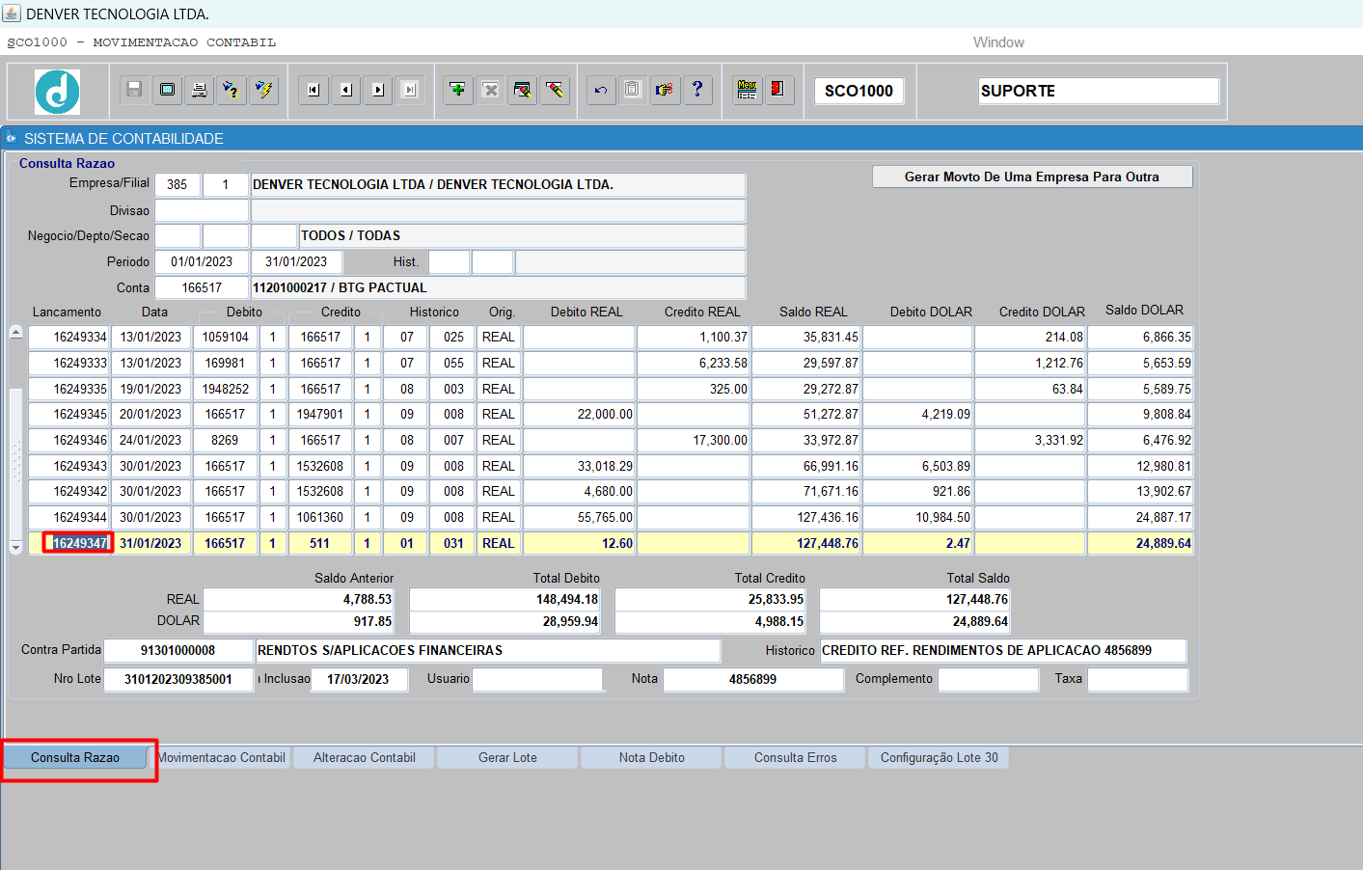Click the Conta field with 166517

click(202, 287)
